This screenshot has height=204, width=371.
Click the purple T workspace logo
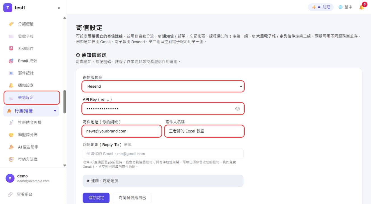point(8,8)
